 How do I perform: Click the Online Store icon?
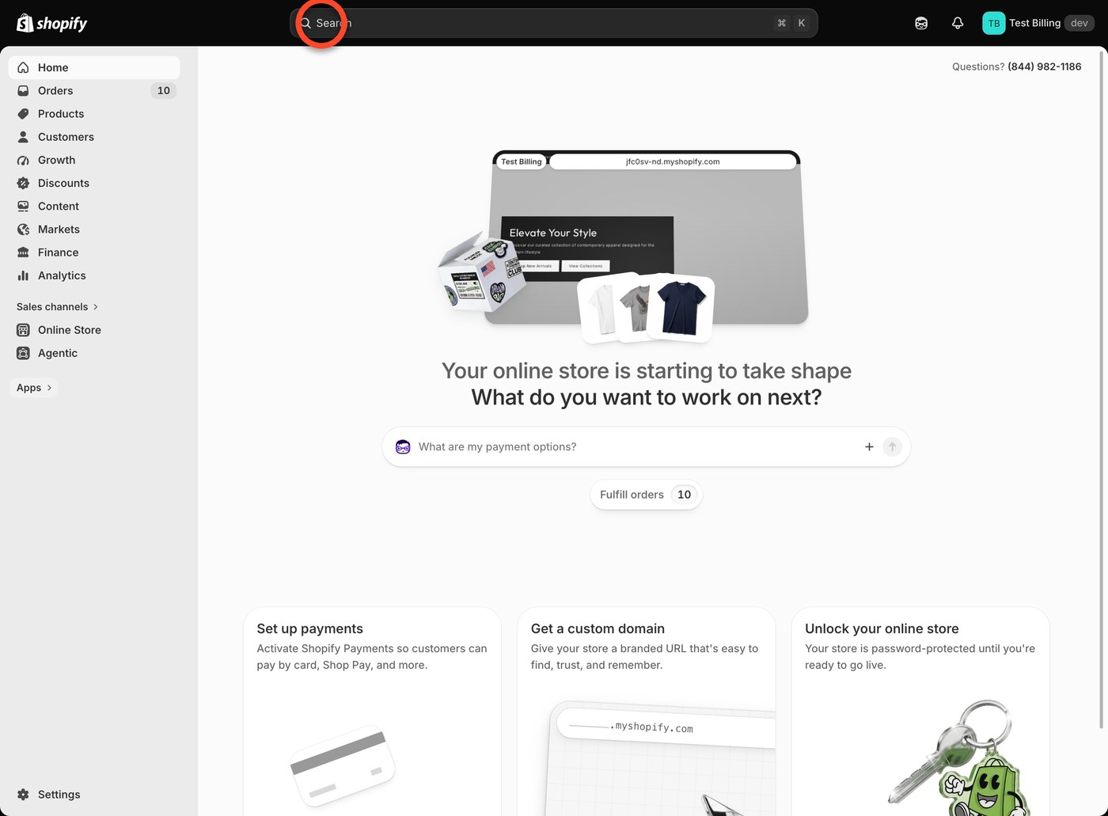pos(23,330)
